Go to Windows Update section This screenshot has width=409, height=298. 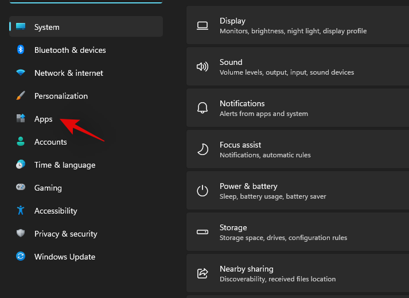64,257
